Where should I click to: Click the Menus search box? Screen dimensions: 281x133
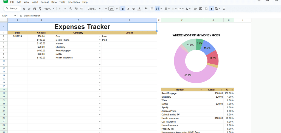coord(13,9)
